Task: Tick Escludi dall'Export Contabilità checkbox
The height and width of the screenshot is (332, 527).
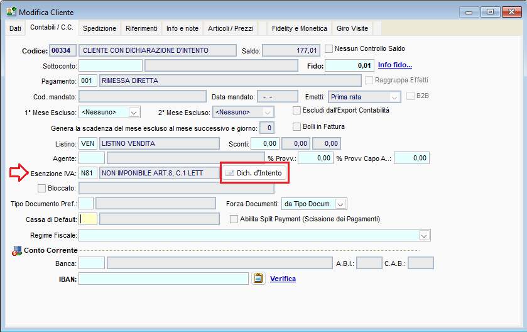Action: pos(298,111)
